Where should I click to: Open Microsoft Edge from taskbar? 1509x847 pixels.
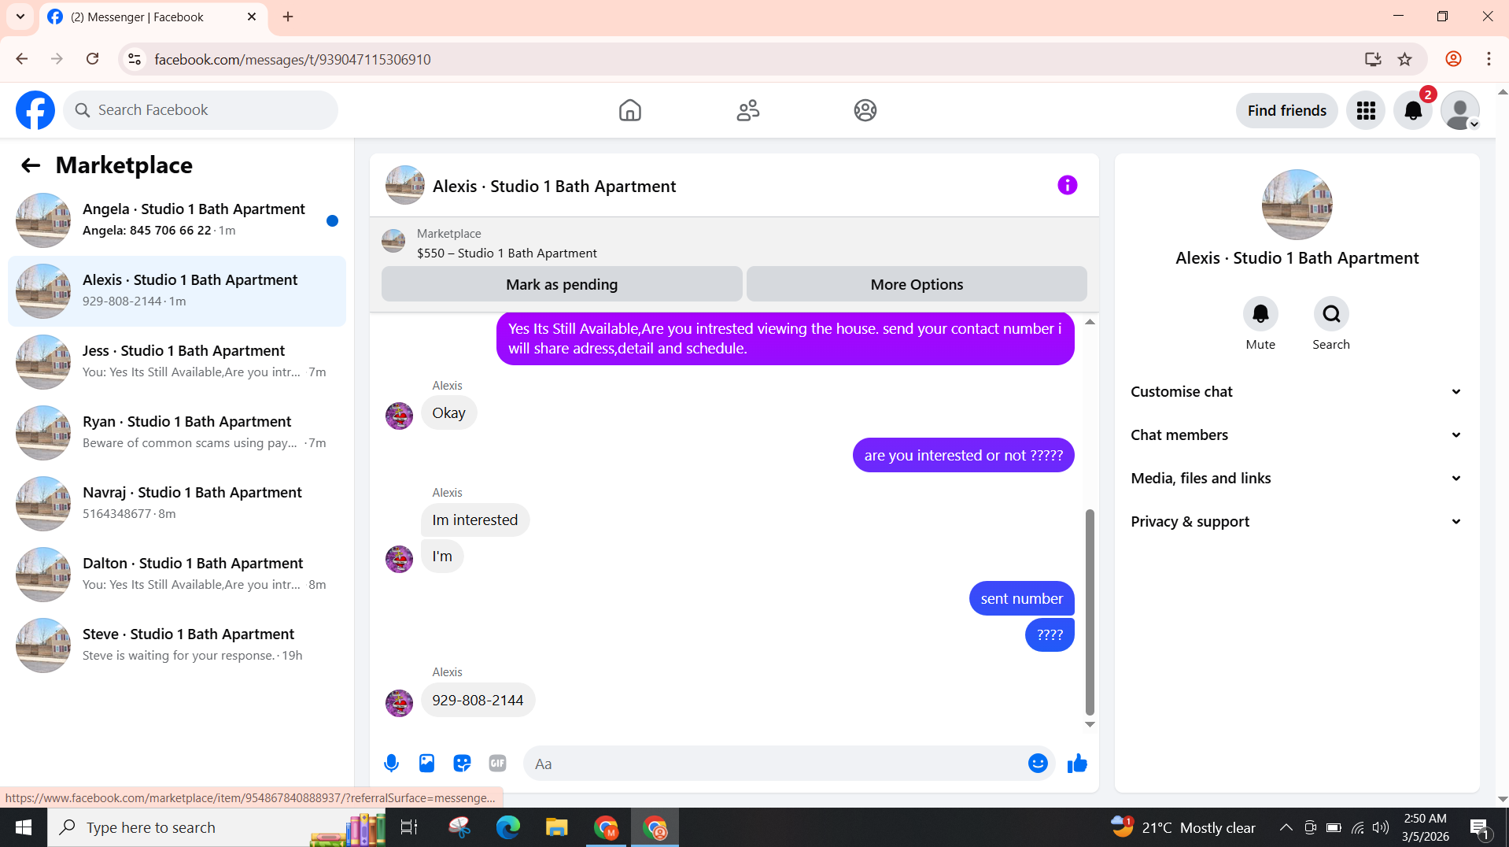508,827
